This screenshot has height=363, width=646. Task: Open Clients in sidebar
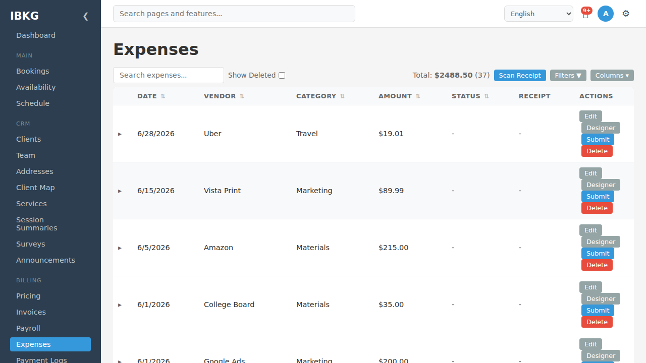[x=50, y=139]
